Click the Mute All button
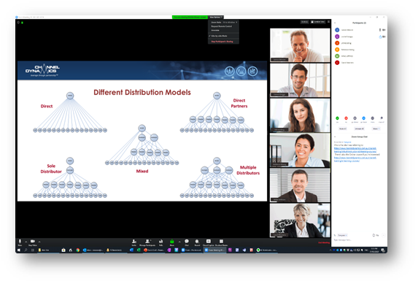 [x=343, y=128]
